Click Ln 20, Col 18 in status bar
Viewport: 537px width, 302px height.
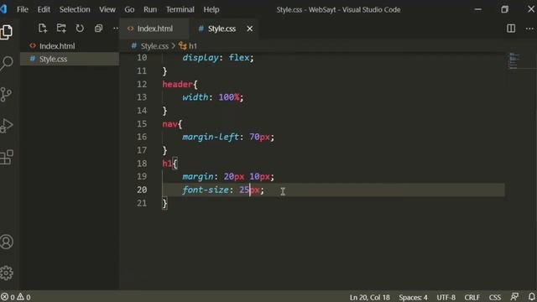pos(369,297)
